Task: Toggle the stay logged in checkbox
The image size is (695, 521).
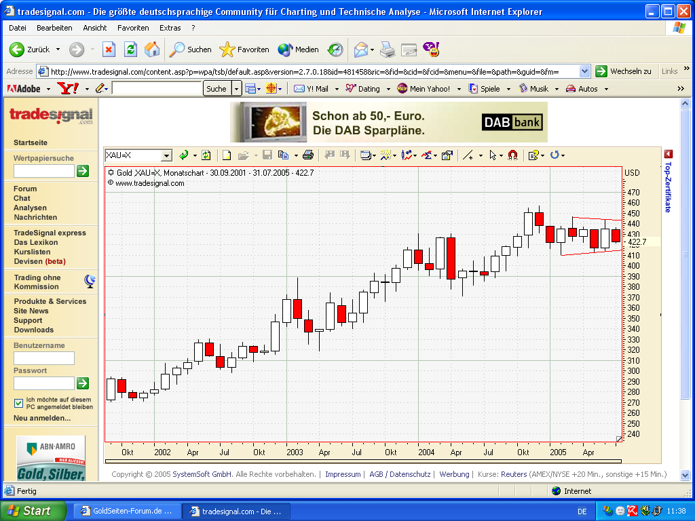Action: pyautogui.click(x=19, y=403)
